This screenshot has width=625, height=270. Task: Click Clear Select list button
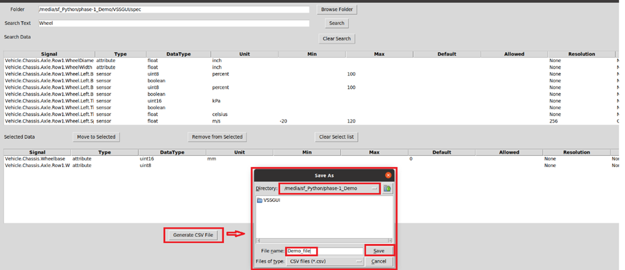[x=337, y=137]
